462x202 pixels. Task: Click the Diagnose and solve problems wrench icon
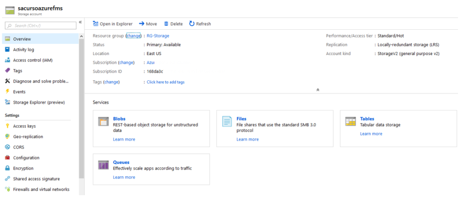coord(8,81)
